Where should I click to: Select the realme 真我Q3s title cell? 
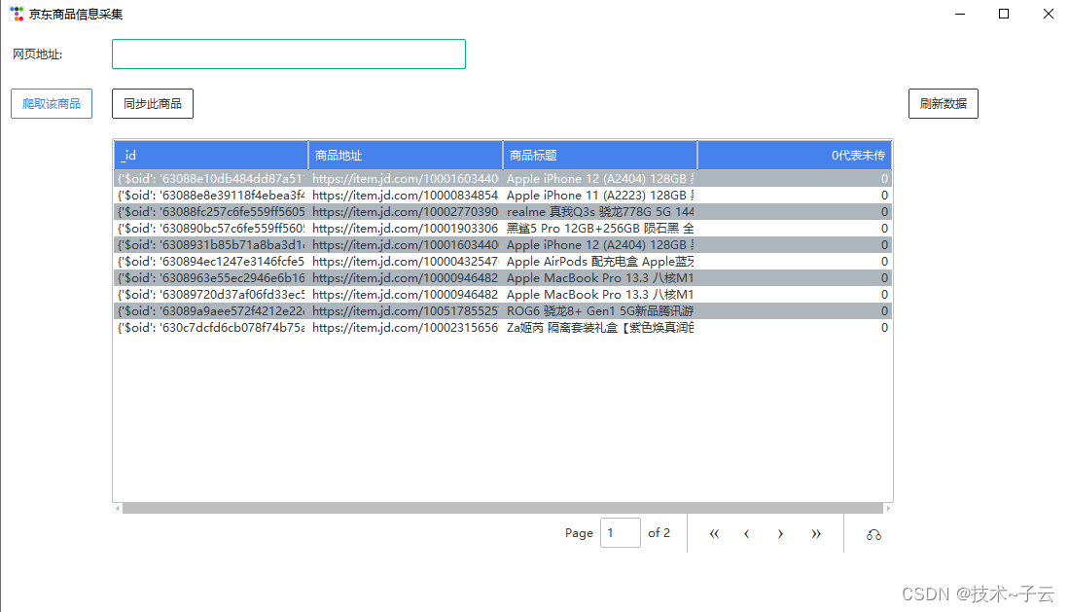click(600, 211)
